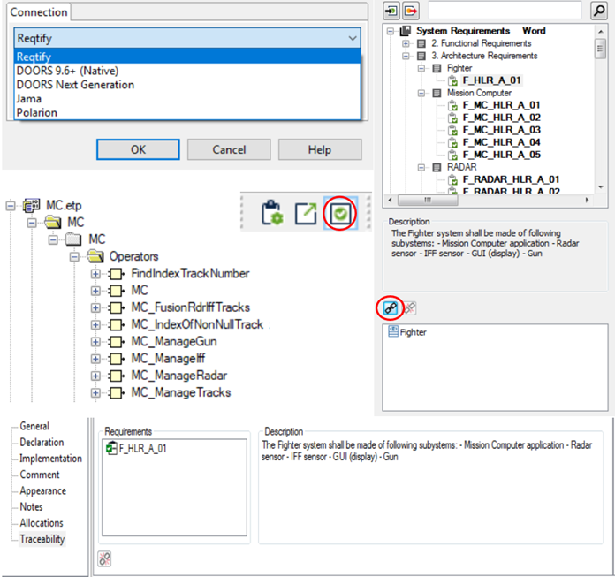Open the Implementation properties page
615x577 pixels.
click(50, 458)
